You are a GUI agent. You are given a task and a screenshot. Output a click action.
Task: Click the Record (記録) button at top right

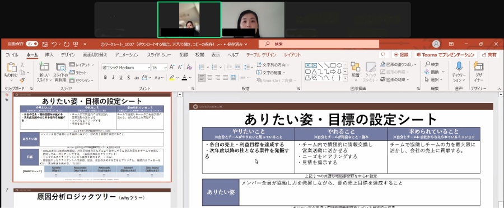coord(402,55)
